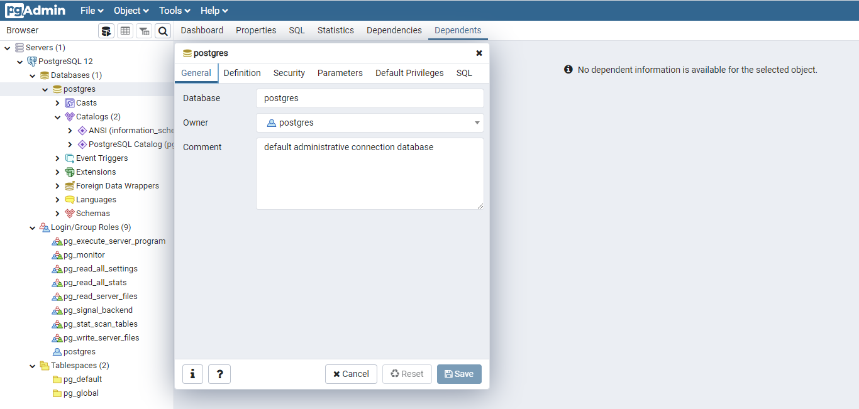Click the Search Objects magnifier icon

[x=163, y=31]
